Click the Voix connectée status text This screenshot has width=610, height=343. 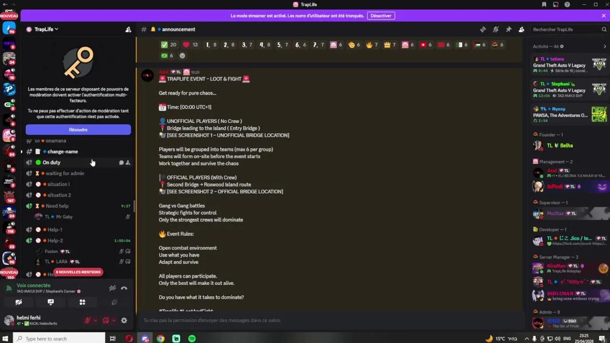(33, 286)
